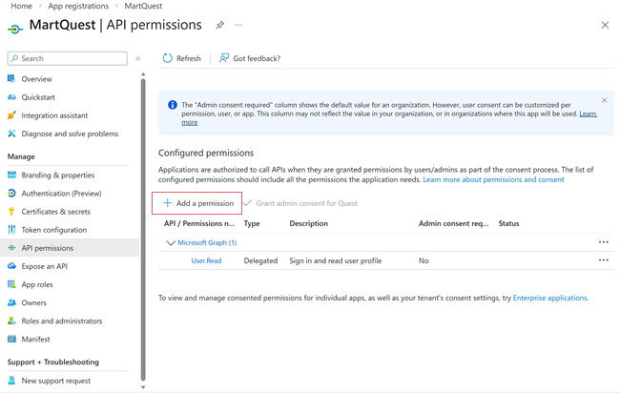Open the Microsoft Graph (1) link
This screenshot has width=620, height=393.
click(x=207, y=242)
